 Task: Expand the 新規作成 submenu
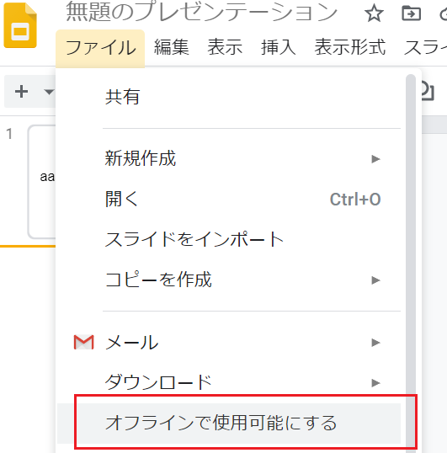[229, 158]
